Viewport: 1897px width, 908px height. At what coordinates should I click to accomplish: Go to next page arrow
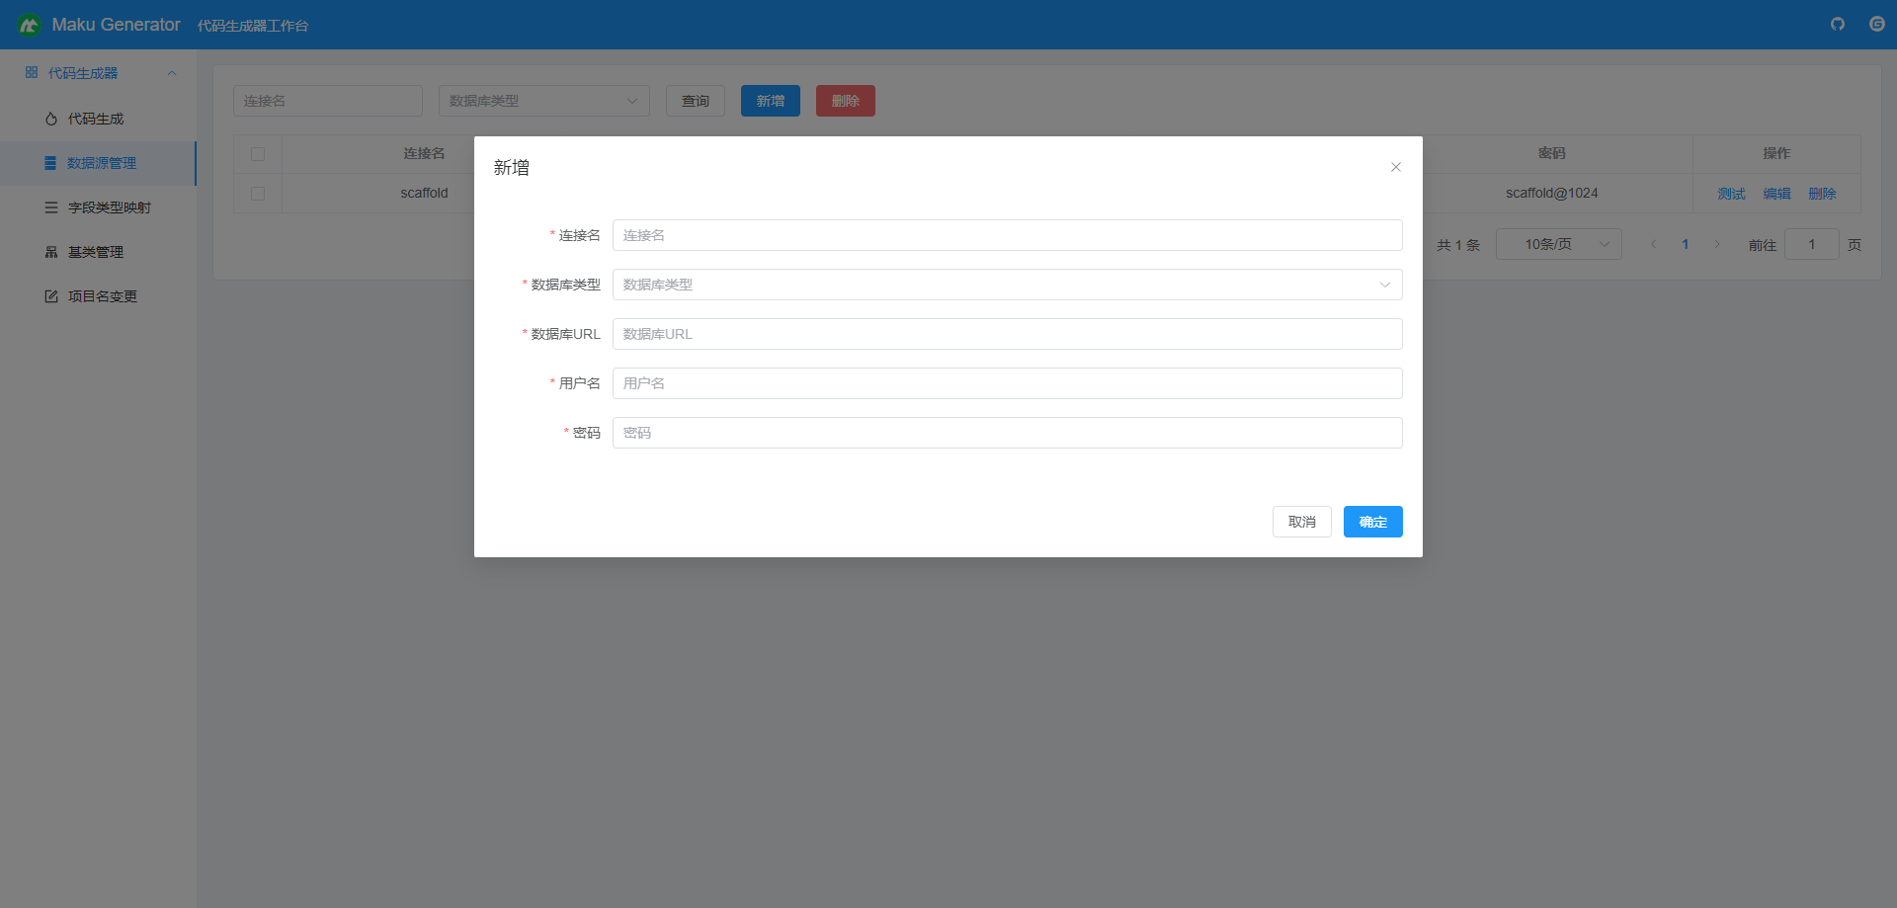[1717, 244]
